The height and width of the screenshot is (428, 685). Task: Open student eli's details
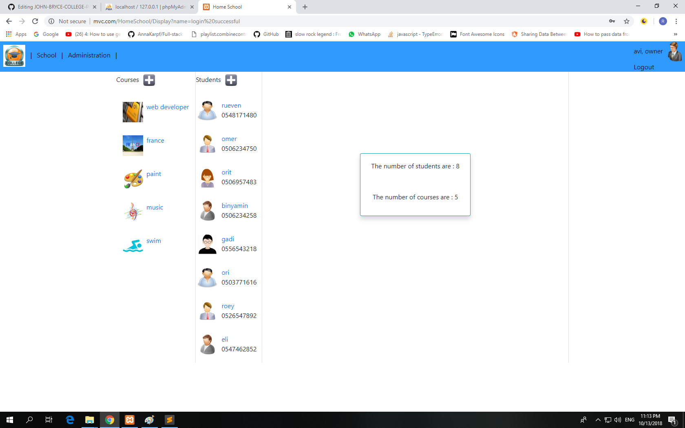coord(225,340)
